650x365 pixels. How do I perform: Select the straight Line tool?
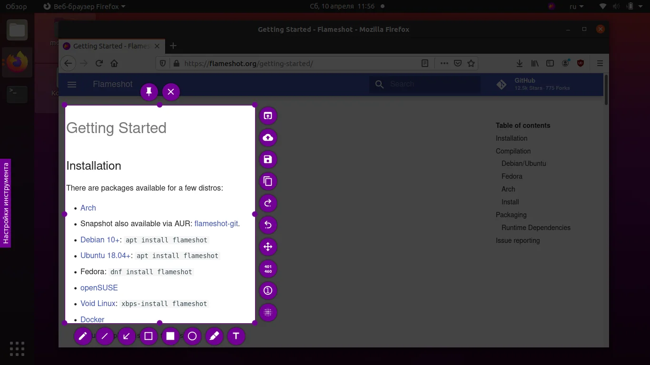105,336
